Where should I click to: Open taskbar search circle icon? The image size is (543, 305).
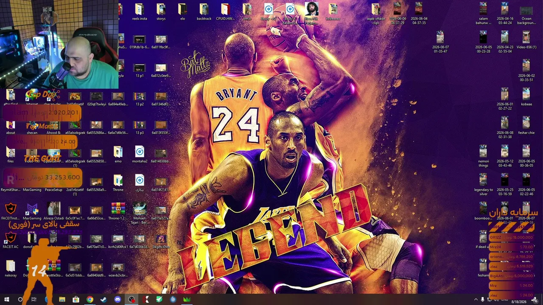tap(20, 299)
